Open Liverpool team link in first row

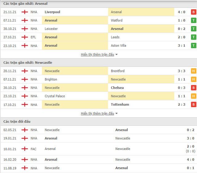(52, 12)
